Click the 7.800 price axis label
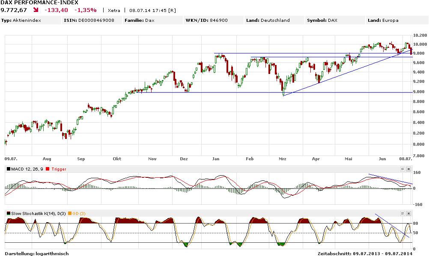 pos(419,156)
